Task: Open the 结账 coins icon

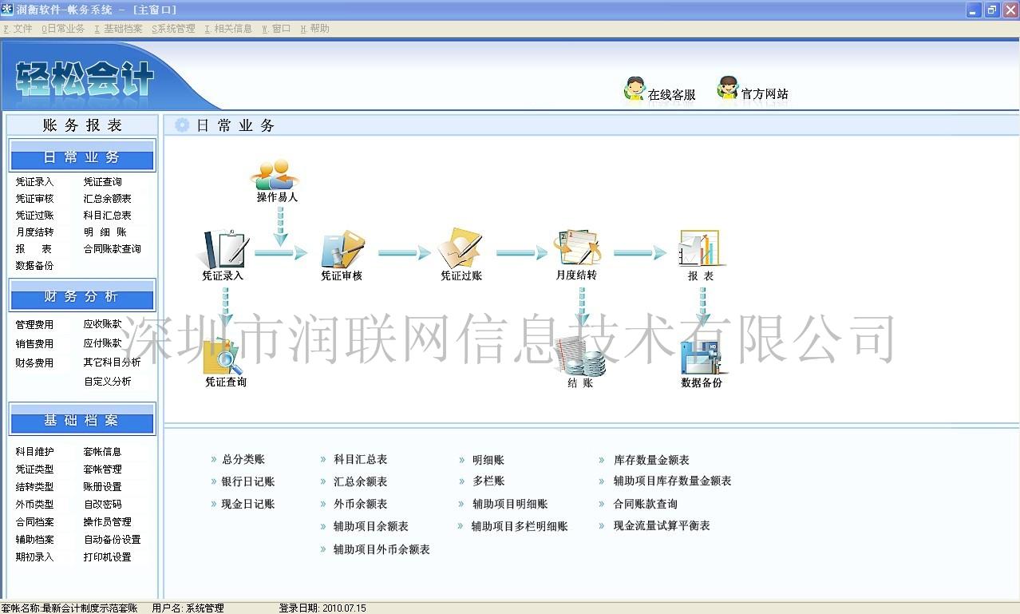Action: (580, 355)
